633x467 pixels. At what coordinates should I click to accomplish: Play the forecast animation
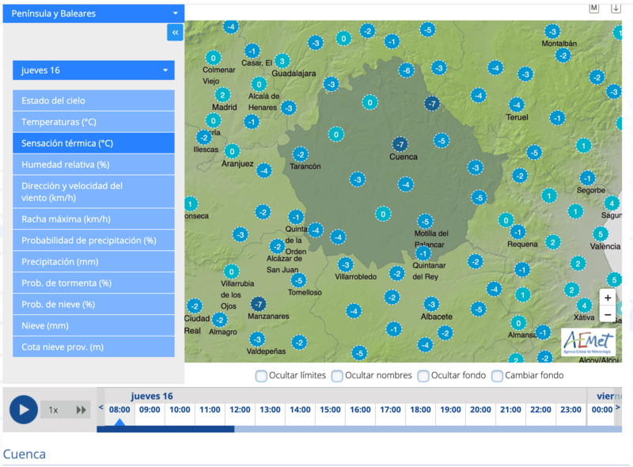coord(24,409)
